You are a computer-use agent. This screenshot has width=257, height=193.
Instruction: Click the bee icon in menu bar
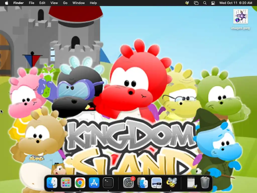[187, 3]
